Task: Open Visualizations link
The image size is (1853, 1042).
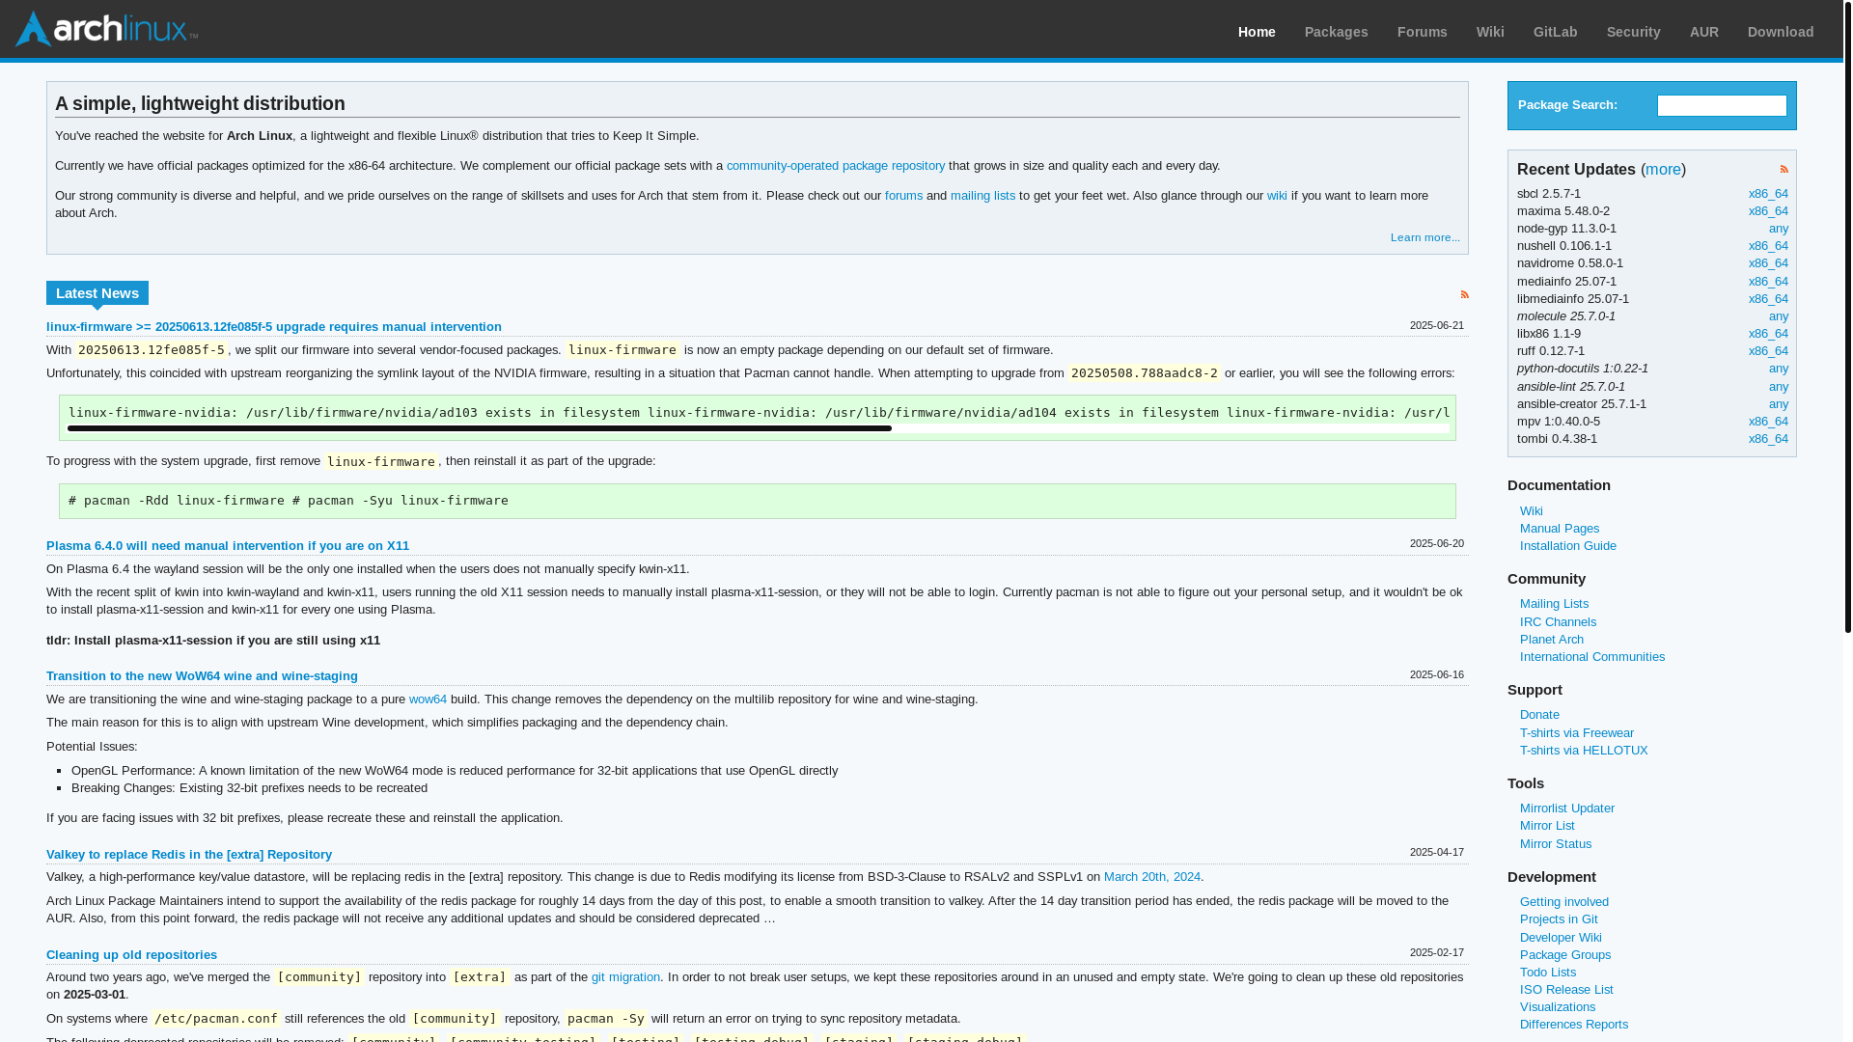Action: (x=1557, y=1007)
